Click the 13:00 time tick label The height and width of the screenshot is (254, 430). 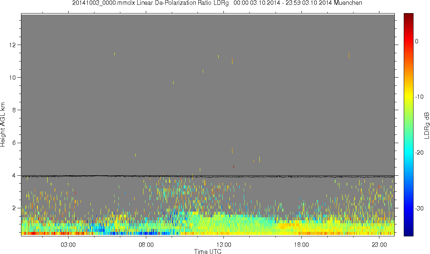(223, 245)
